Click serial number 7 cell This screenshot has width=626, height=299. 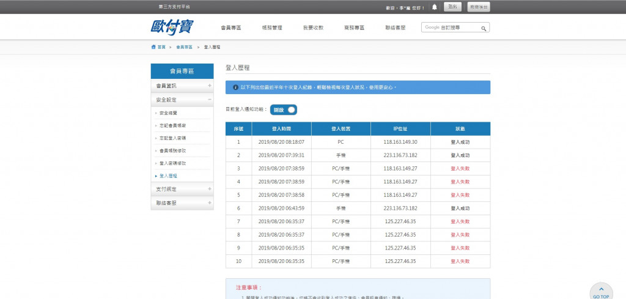pyautogui.click(x=239, y=221)
